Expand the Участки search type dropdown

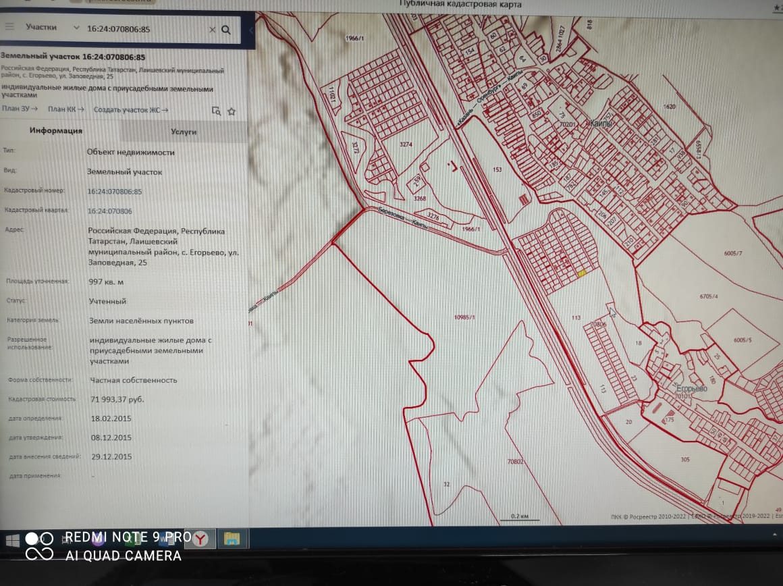51,28
